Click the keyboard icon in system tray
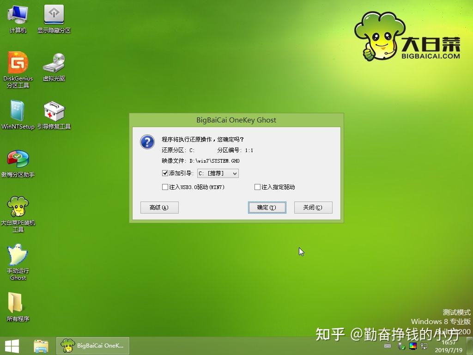 pos(388,346)
